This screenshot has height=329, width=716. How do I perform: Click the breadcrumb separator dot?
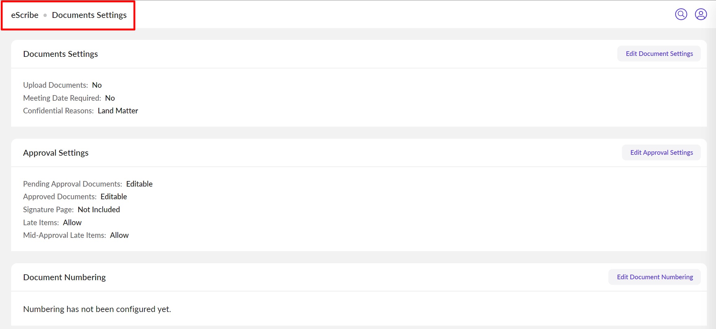tap(45, 15)
